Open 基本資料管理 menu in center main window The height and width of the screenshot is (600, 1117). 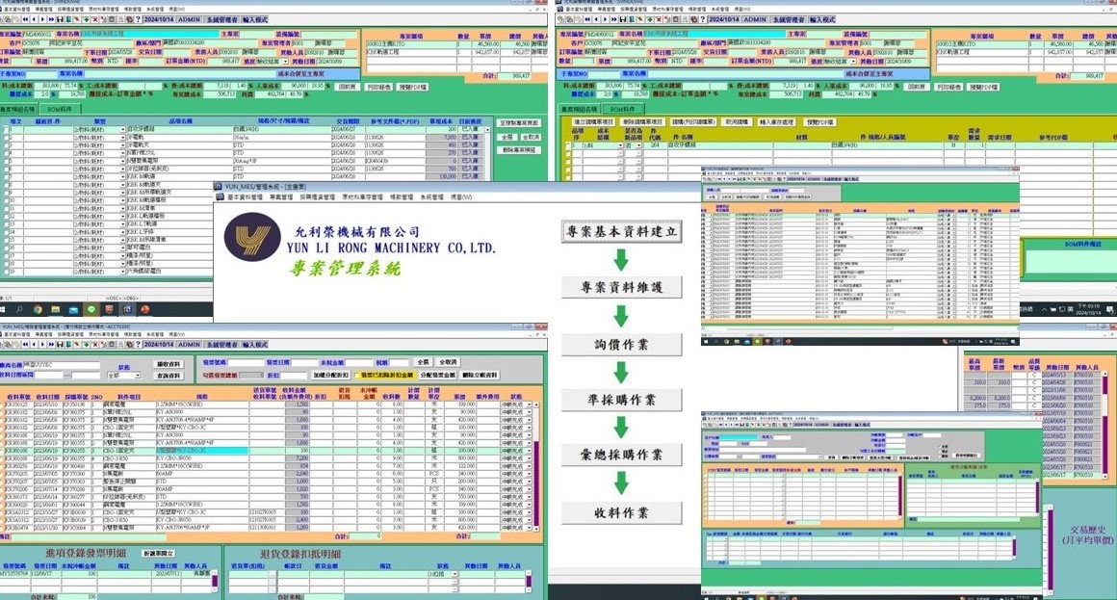(x=245, y=197)
